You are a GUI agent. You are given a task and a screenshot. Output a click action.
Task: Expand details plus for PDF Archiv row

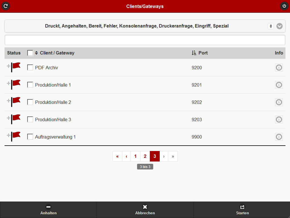click(x=8, y=66)
